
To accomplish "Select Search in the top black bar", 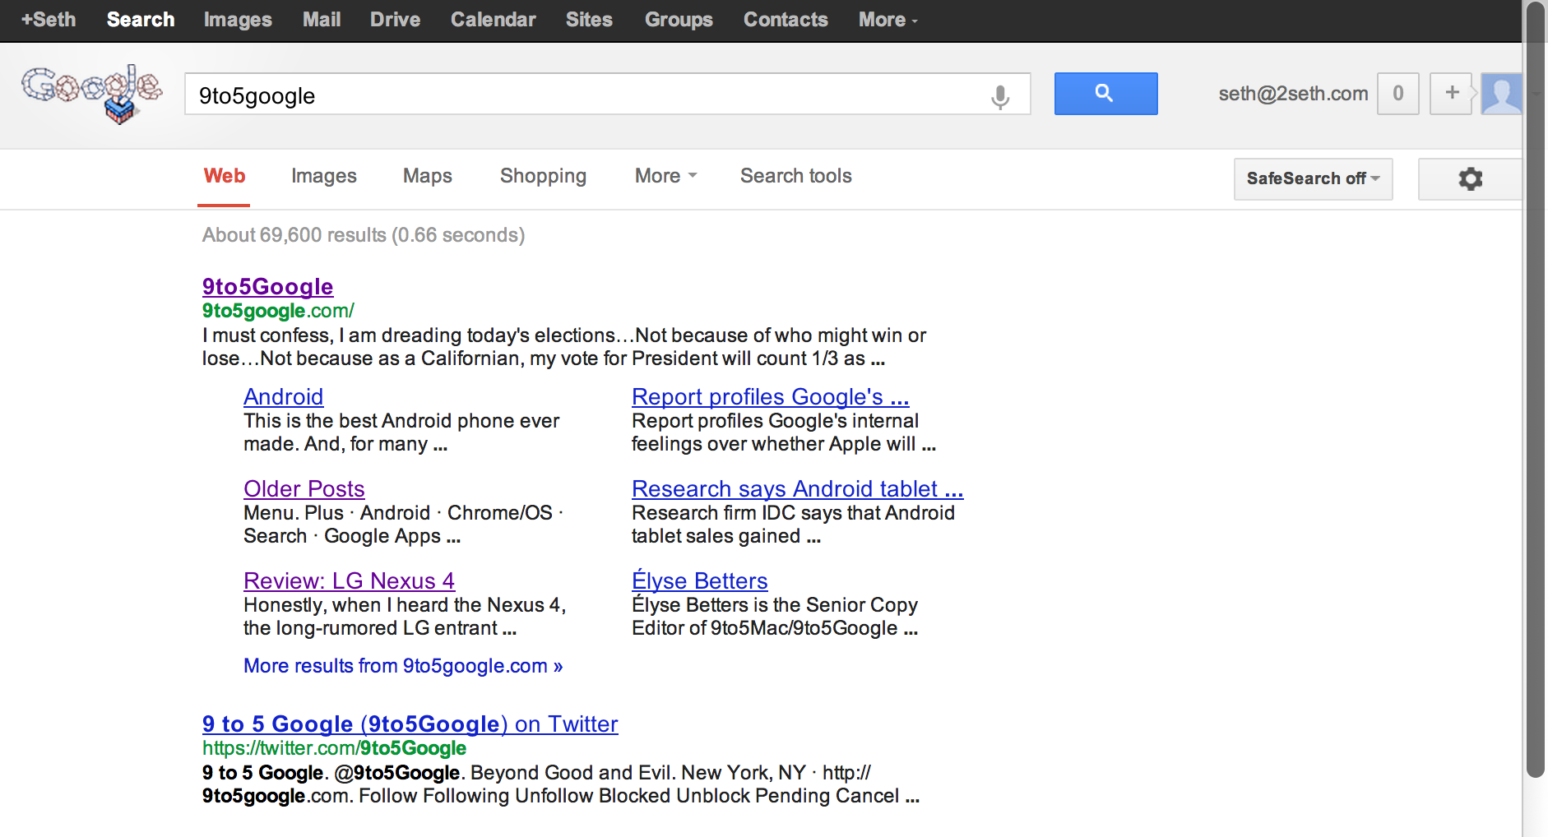I will 141,20.
